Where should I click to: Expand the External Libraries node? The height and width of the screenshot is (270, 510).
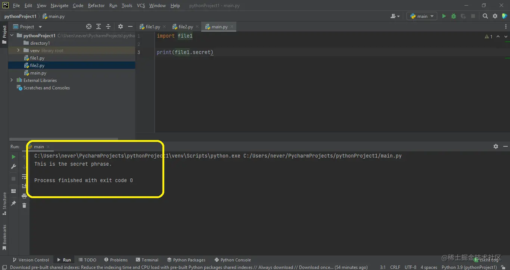12,80
